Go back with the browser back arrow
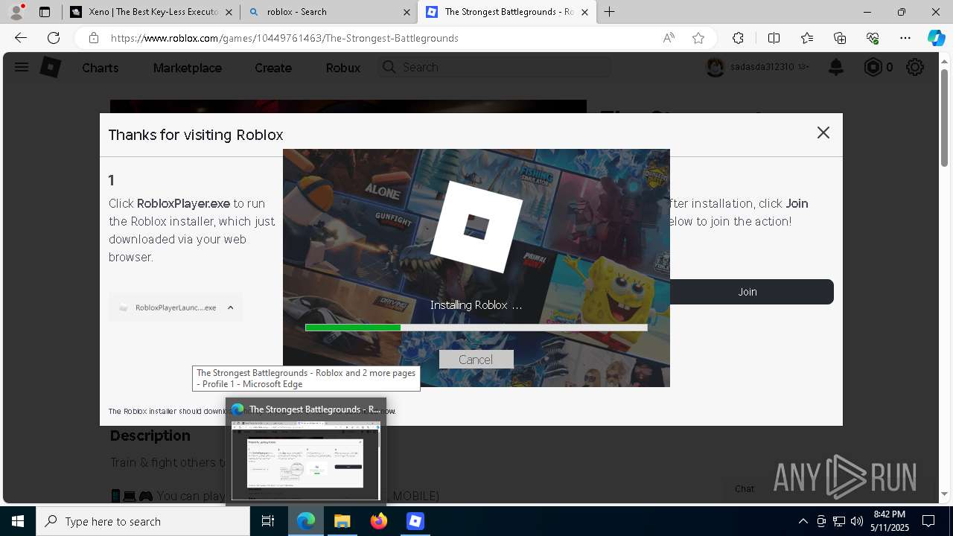Viewport: 953px width, 536px height. 21,38
